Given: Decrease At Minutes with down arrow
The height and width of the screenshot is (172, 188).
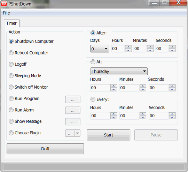Looking at the screenshot, I should pos(143,90).
